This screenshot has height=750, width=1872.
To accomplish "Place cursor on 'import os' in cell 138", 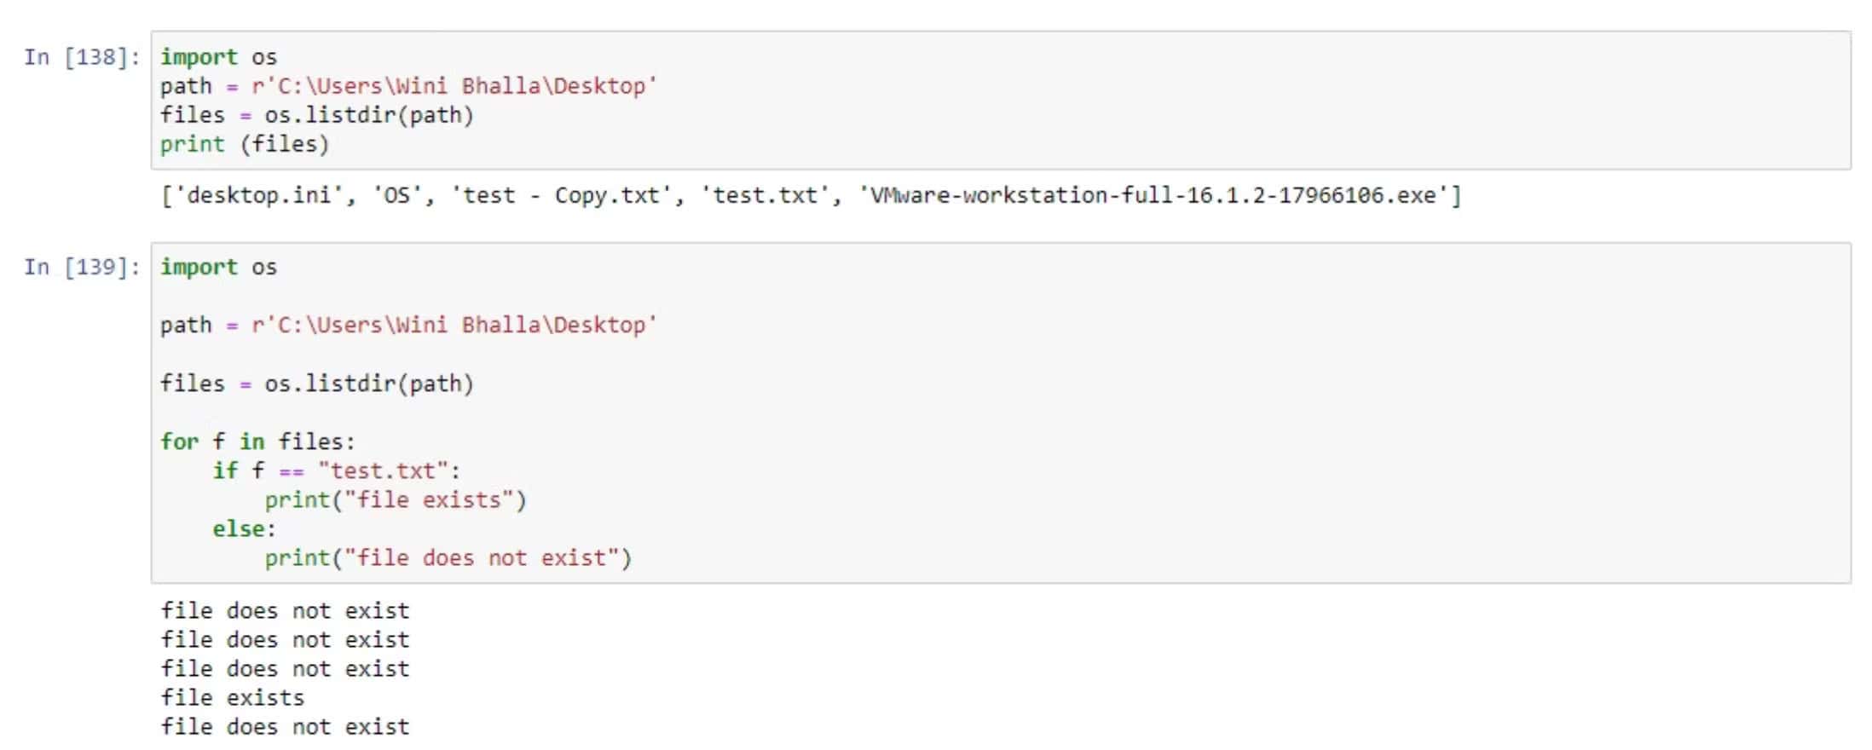I will pos(218,57).
